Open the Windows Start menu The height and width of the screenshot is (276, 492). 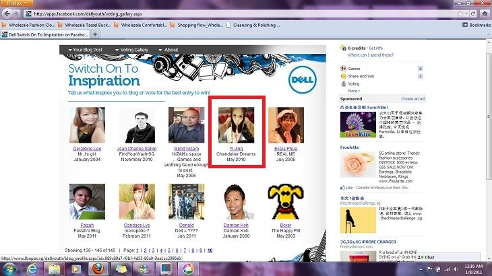click(9, 269)
